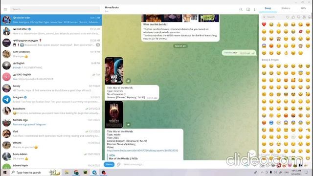Open the Oksana chat
313x176 pixels.
pyautogui.click(x=51, y=145)
